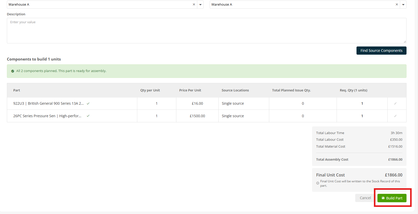
Task: Click Single source in the 922U3 row
Action: click(x=233, y=103)
